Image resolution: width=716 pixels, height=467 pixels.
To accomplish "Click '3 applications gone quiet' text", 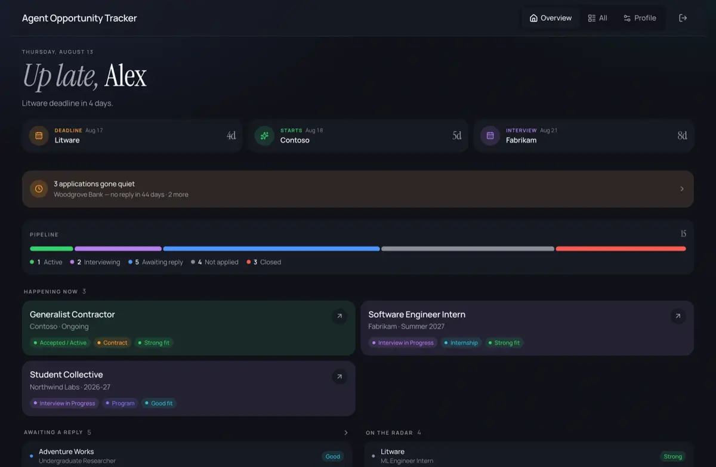I will pyautogui.click(x=94, y=184).
